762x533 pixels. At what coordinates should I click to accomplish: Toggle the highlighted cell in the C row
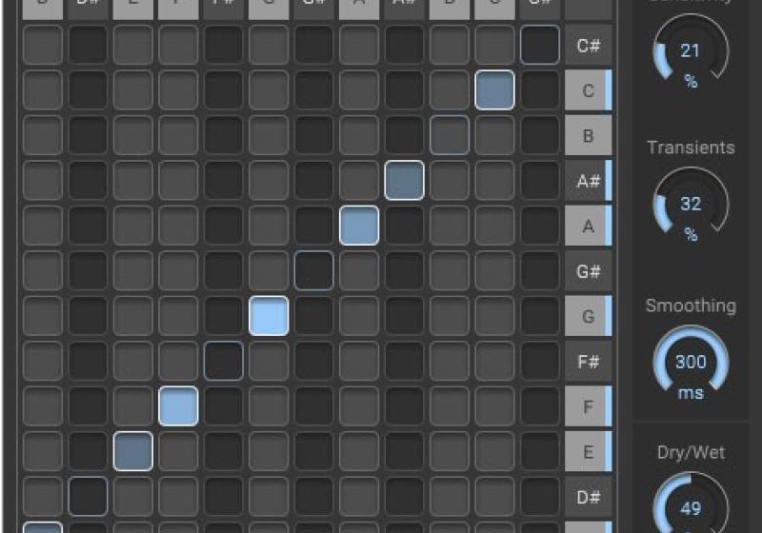(494, 89)
